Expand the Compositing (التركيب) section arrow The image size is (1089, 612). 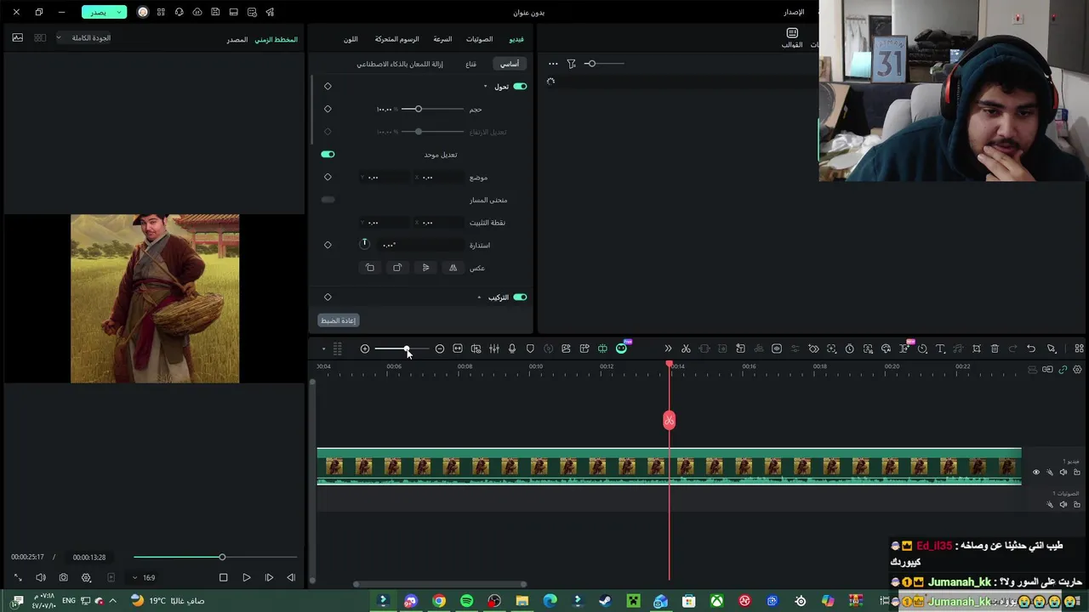(x=479, y=297)
